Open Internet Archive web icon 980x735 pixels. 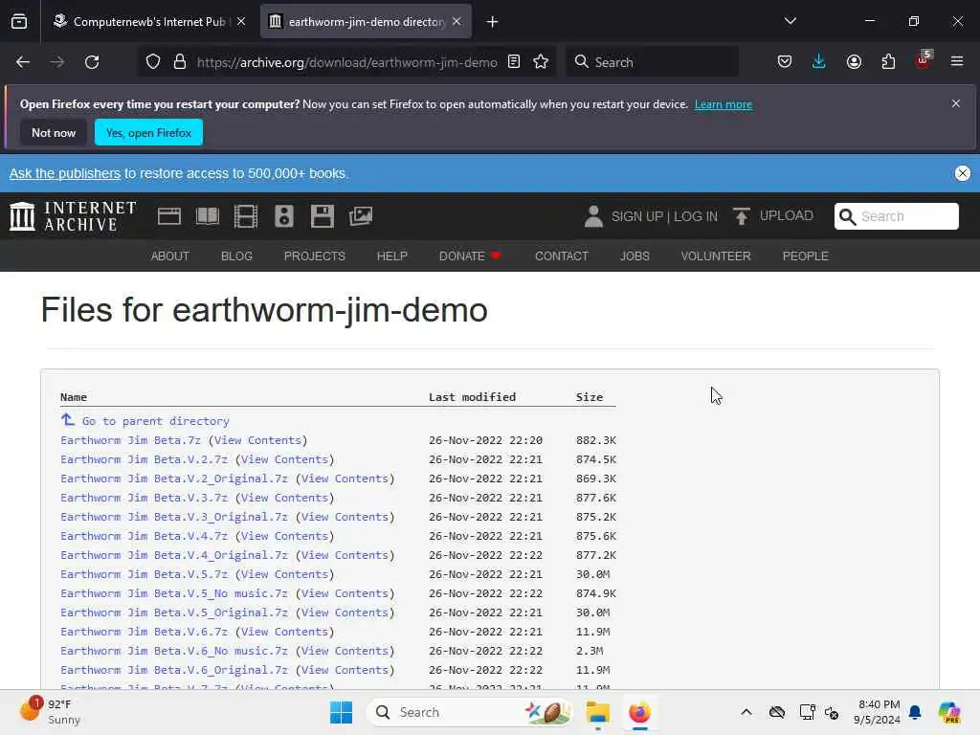pyautogui.click(x=168, y=216)
